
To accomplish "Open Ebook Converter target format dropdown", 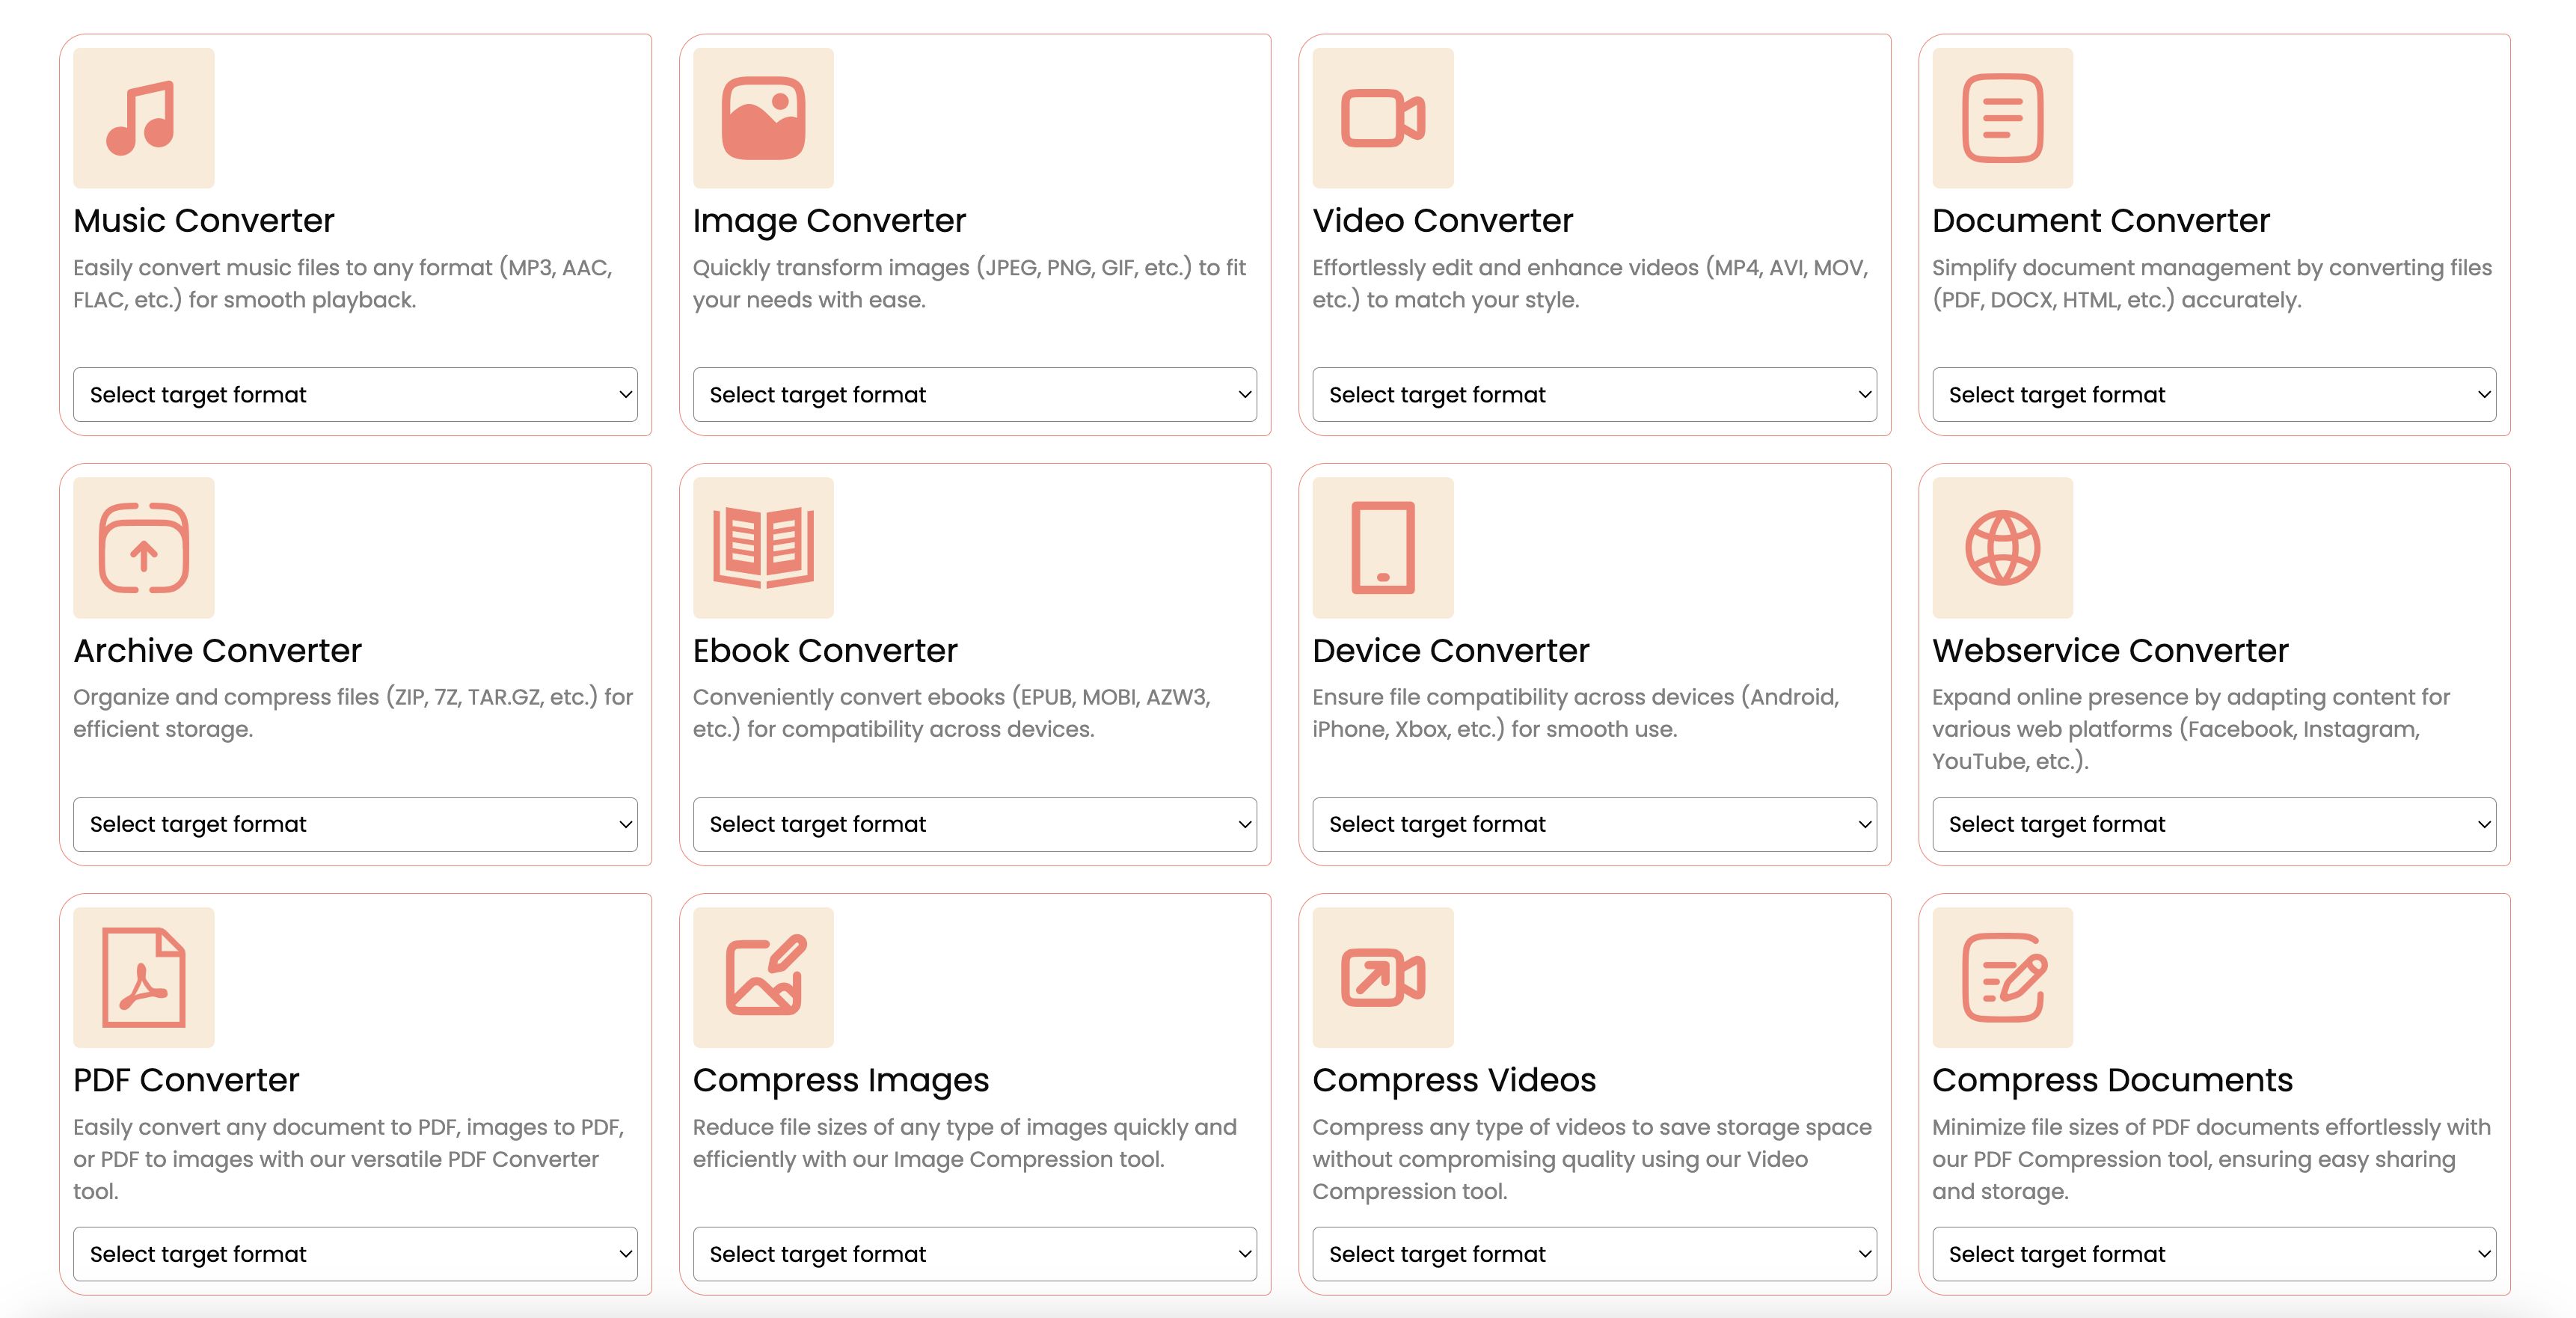I will (975, 824).
